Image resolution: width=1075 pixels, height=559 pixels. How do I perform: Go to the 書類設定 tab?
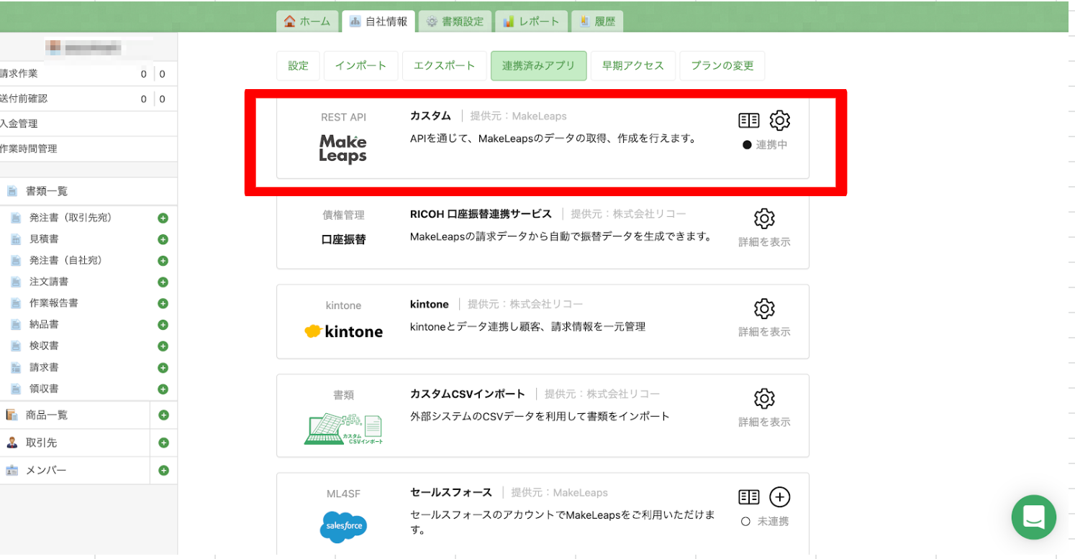455,22
